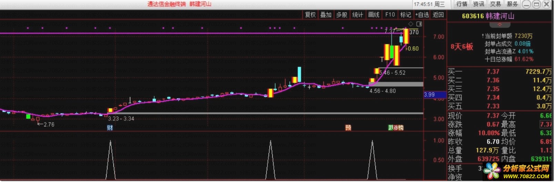The width and height of the screenshot is (555, 182).
Task: Maximize the terminal window
Action: (x=536, y=4)
